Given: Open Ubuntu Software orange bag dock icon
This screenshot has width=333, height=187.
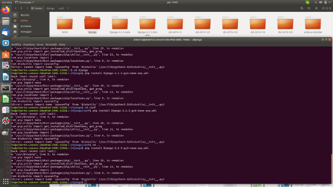Looking at the screenshot, I should pyautogui.click(x=6, y=55).
